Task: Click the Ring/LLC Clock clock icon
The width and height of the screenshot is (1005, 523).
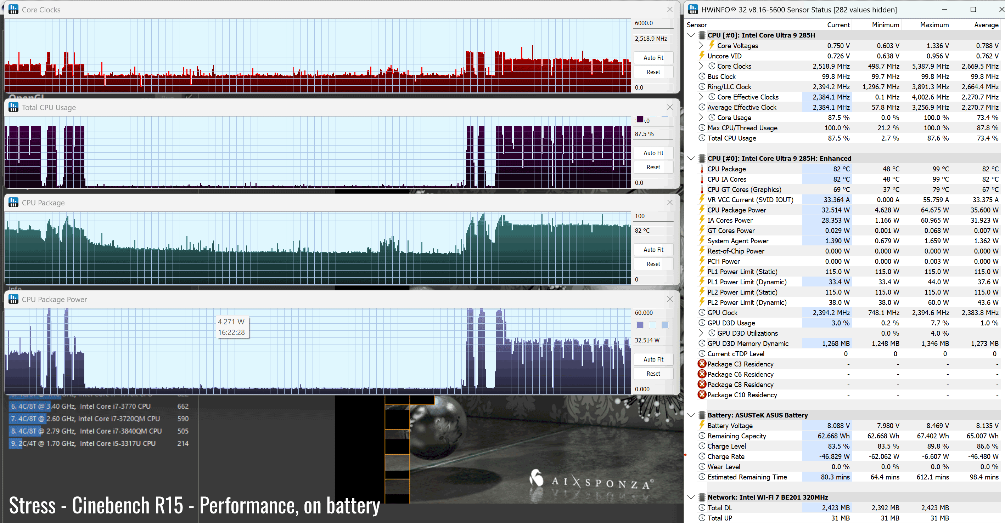Action: pyautogui.click(x=702, y=86)
